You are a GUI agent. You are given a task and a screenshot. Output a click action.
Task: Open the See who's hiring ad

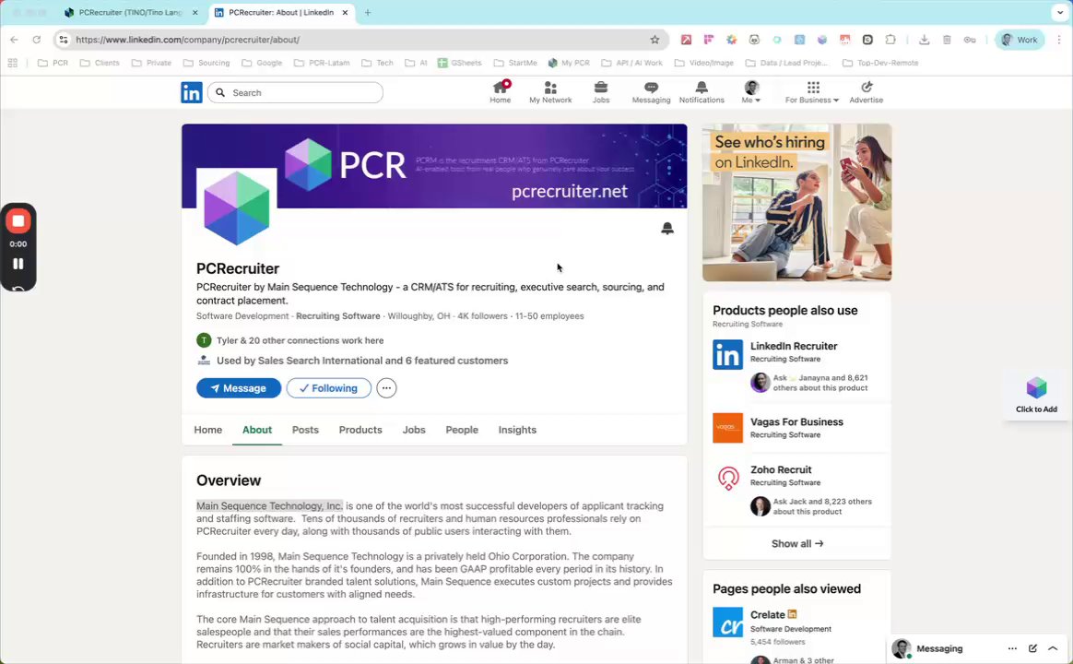pos(796,203)
